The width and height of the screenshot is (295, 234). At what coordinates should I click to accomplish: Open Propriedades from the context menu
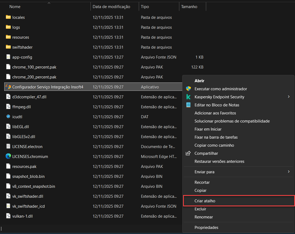[206, 228]
